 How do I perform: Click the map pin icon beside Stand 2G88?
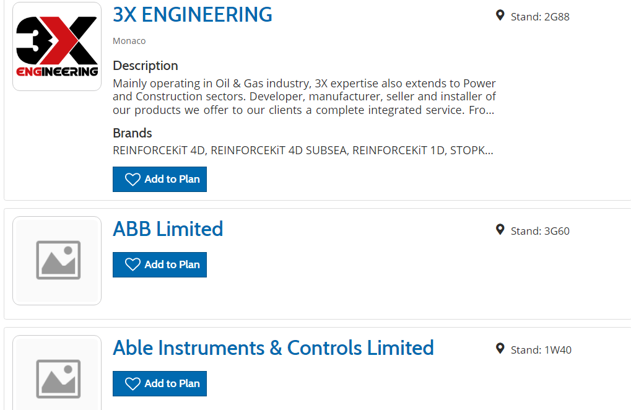(x=500, y=15)
